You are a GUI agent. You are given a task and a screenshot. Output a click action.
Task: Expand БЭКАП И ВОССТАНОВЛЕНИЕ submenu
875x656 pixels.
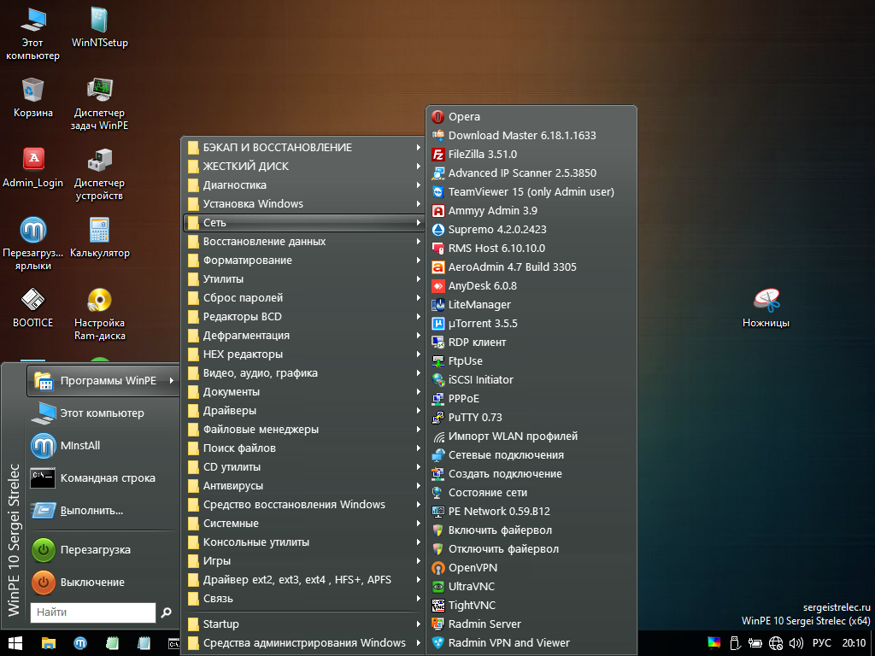point(304,147)
